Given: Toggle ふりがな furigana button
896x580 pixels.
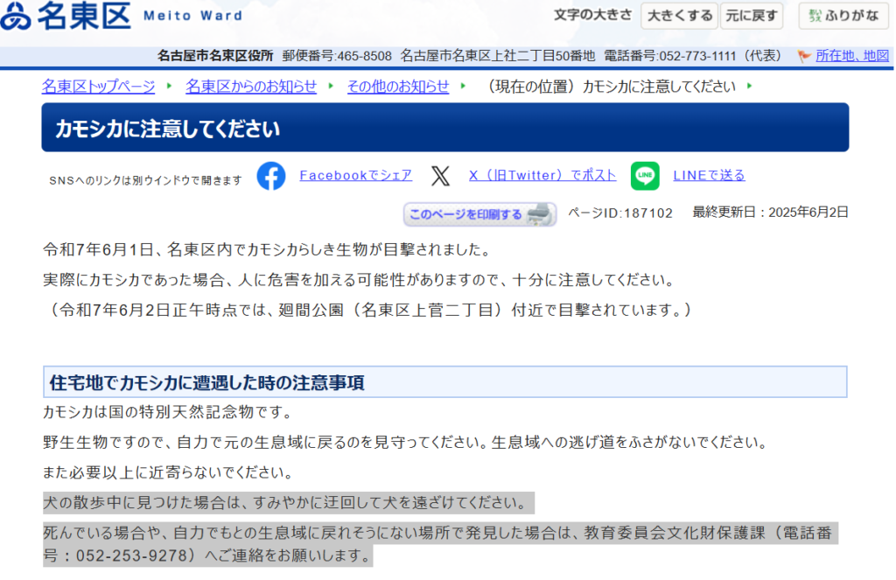Looking at the screenshot, I should coord(843,16).
